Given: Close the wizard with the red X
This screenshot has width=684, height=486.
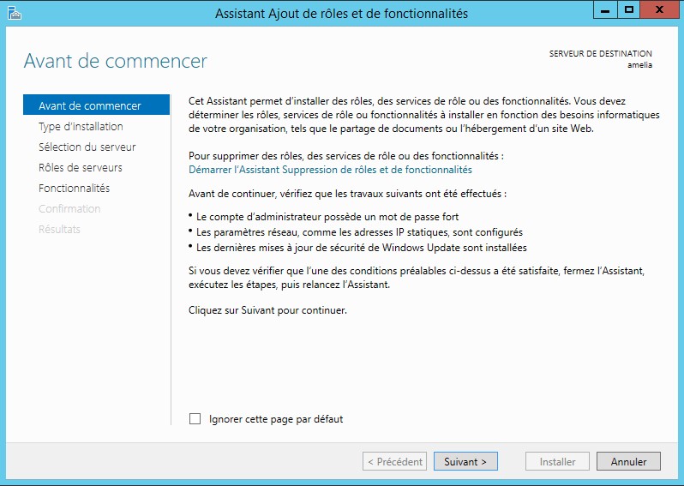Looking at the screenshot, I should [x=659, y=10].
